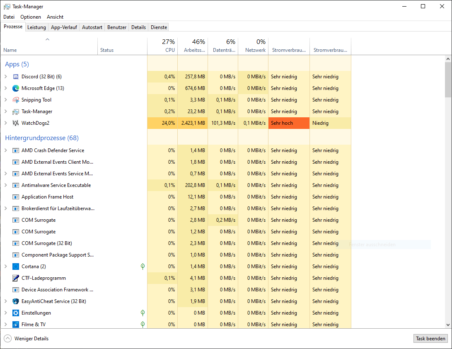
Task: Switch to the Dienste tab
Action: coord(159,27)
